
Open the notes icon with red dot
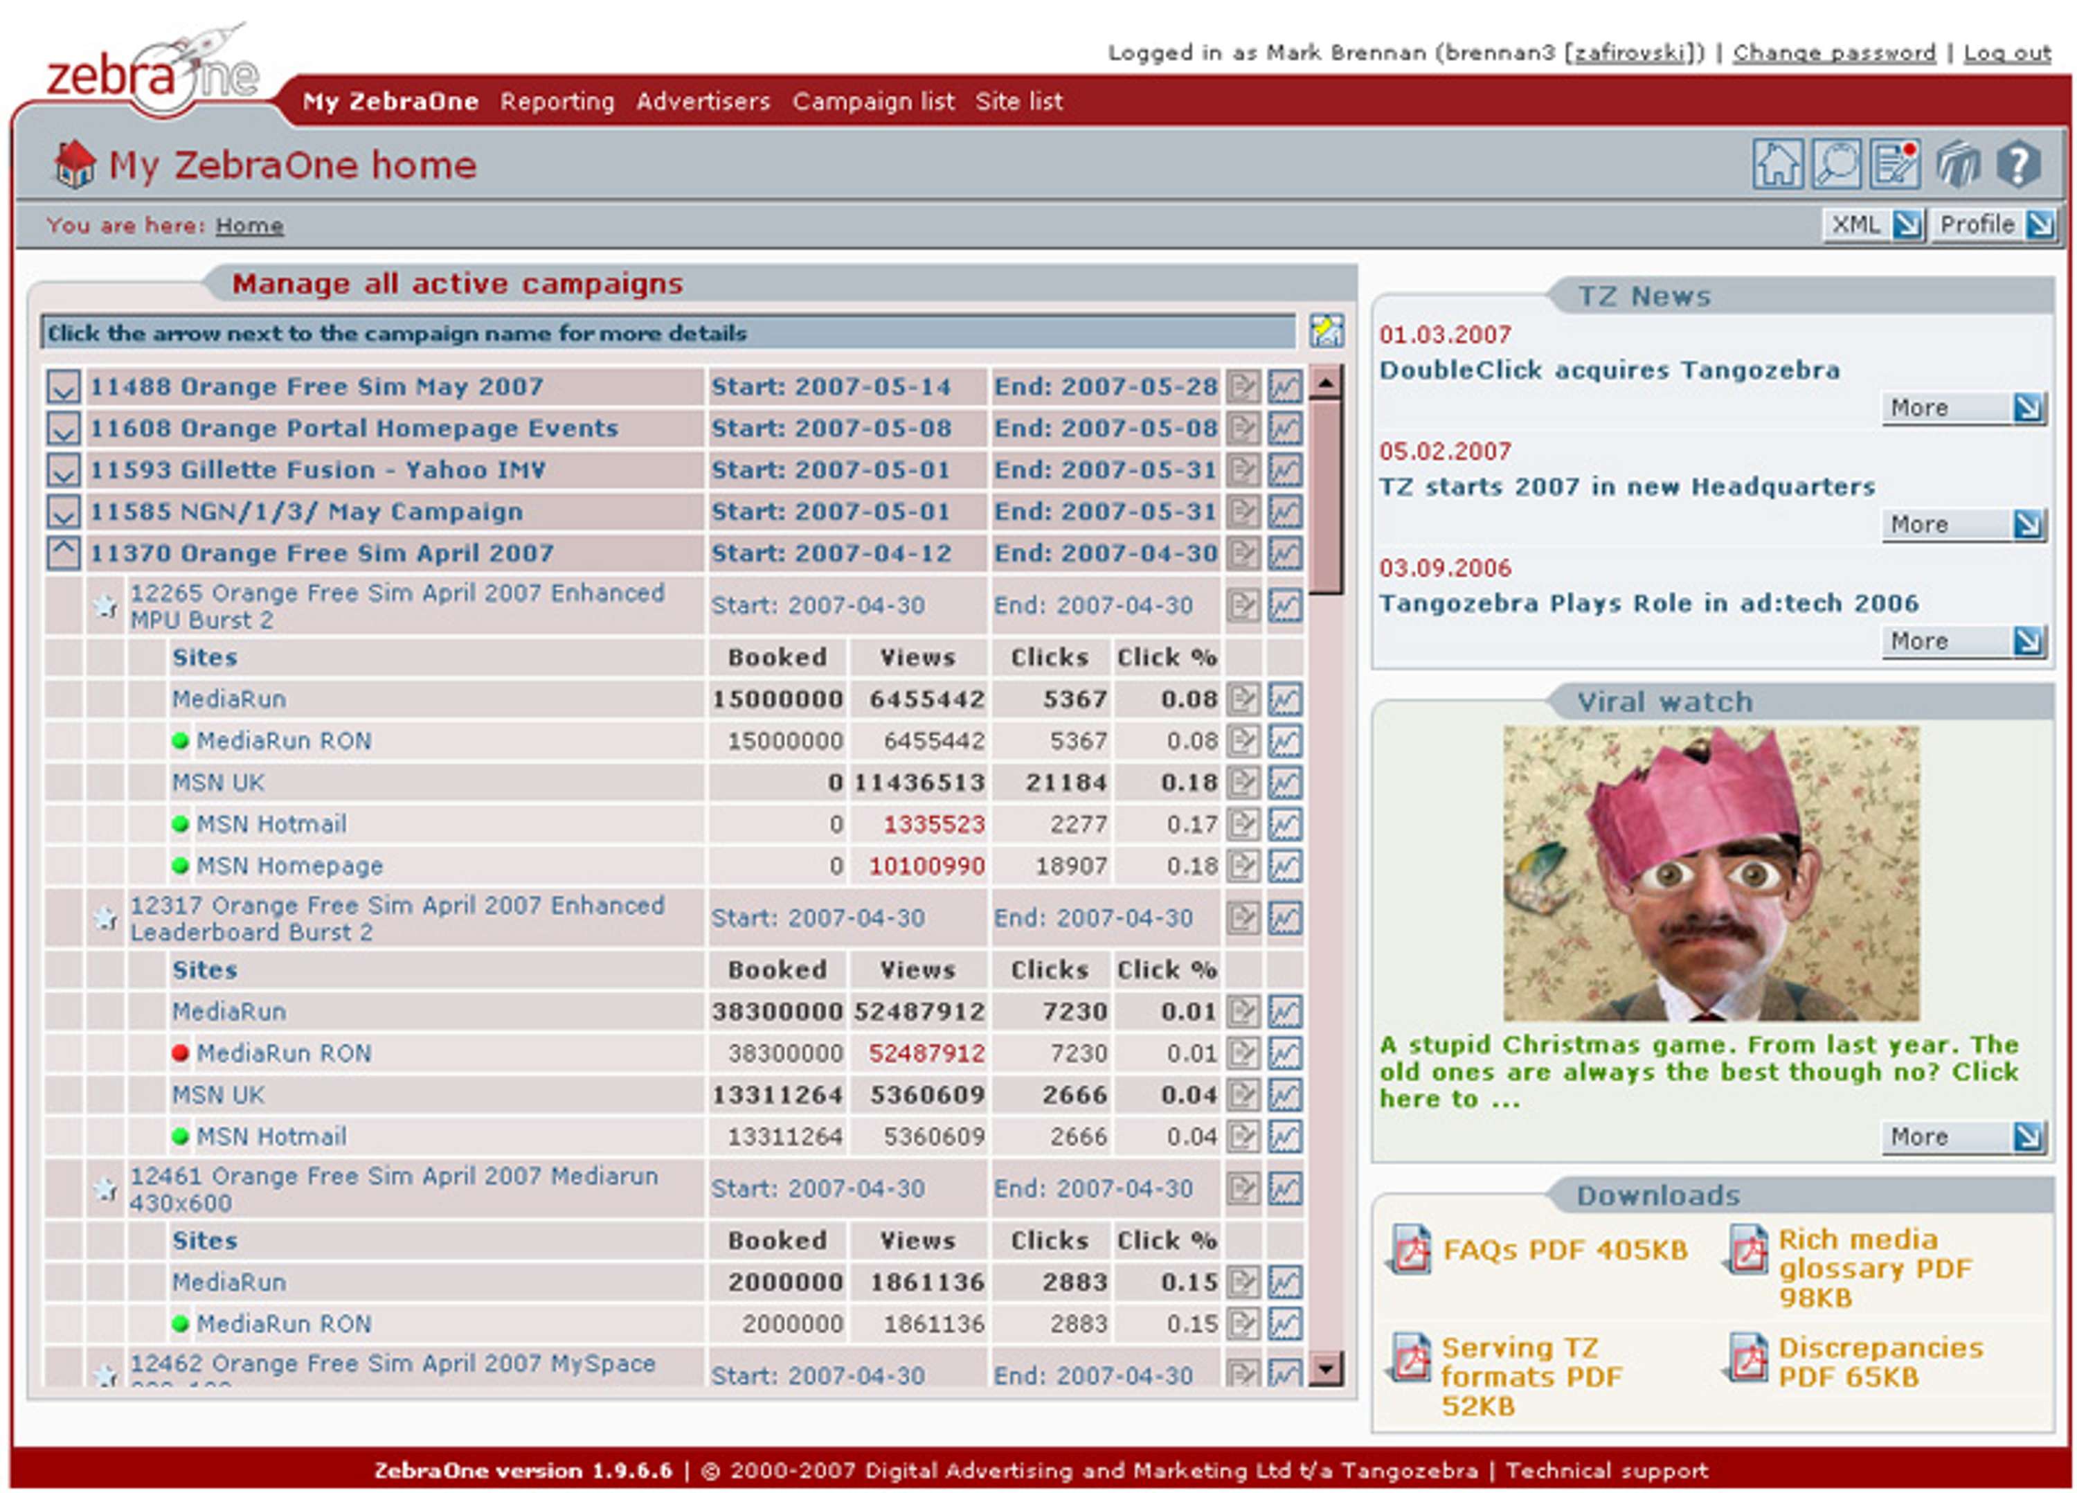pos(1895,165)
